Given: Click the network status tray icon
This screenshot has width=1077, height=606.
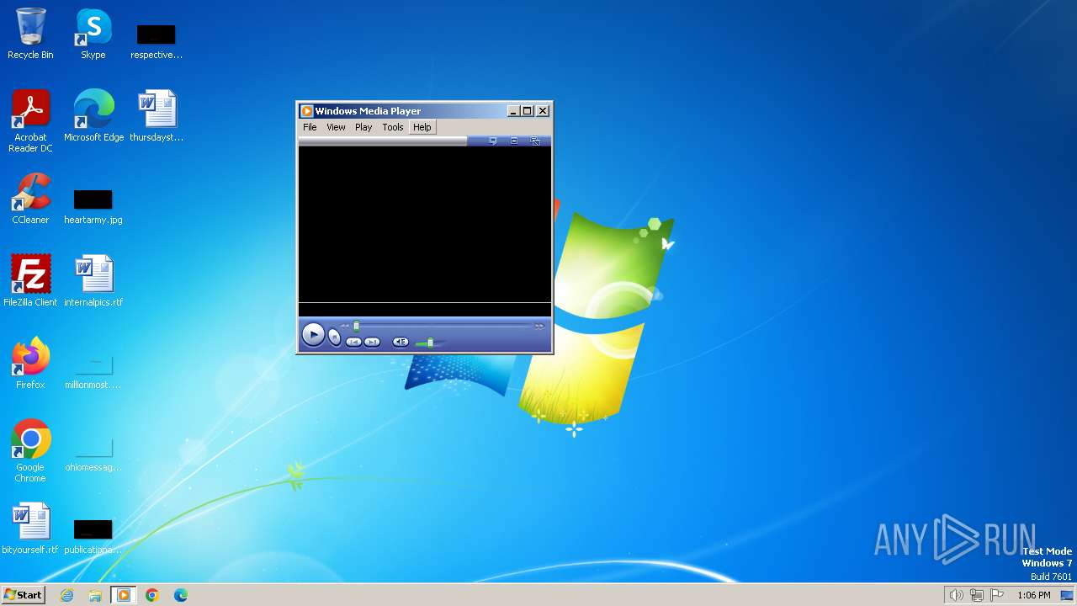Looking at the screenshot, I should click(976, 595).
